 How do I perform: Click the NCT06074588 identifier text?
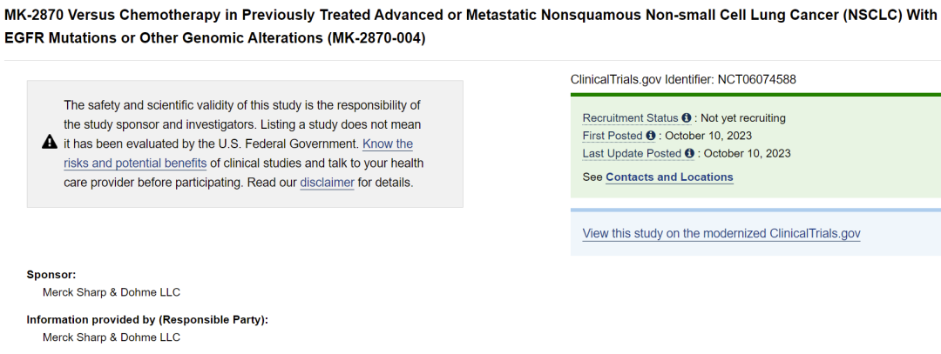click(x=756, y=79)
